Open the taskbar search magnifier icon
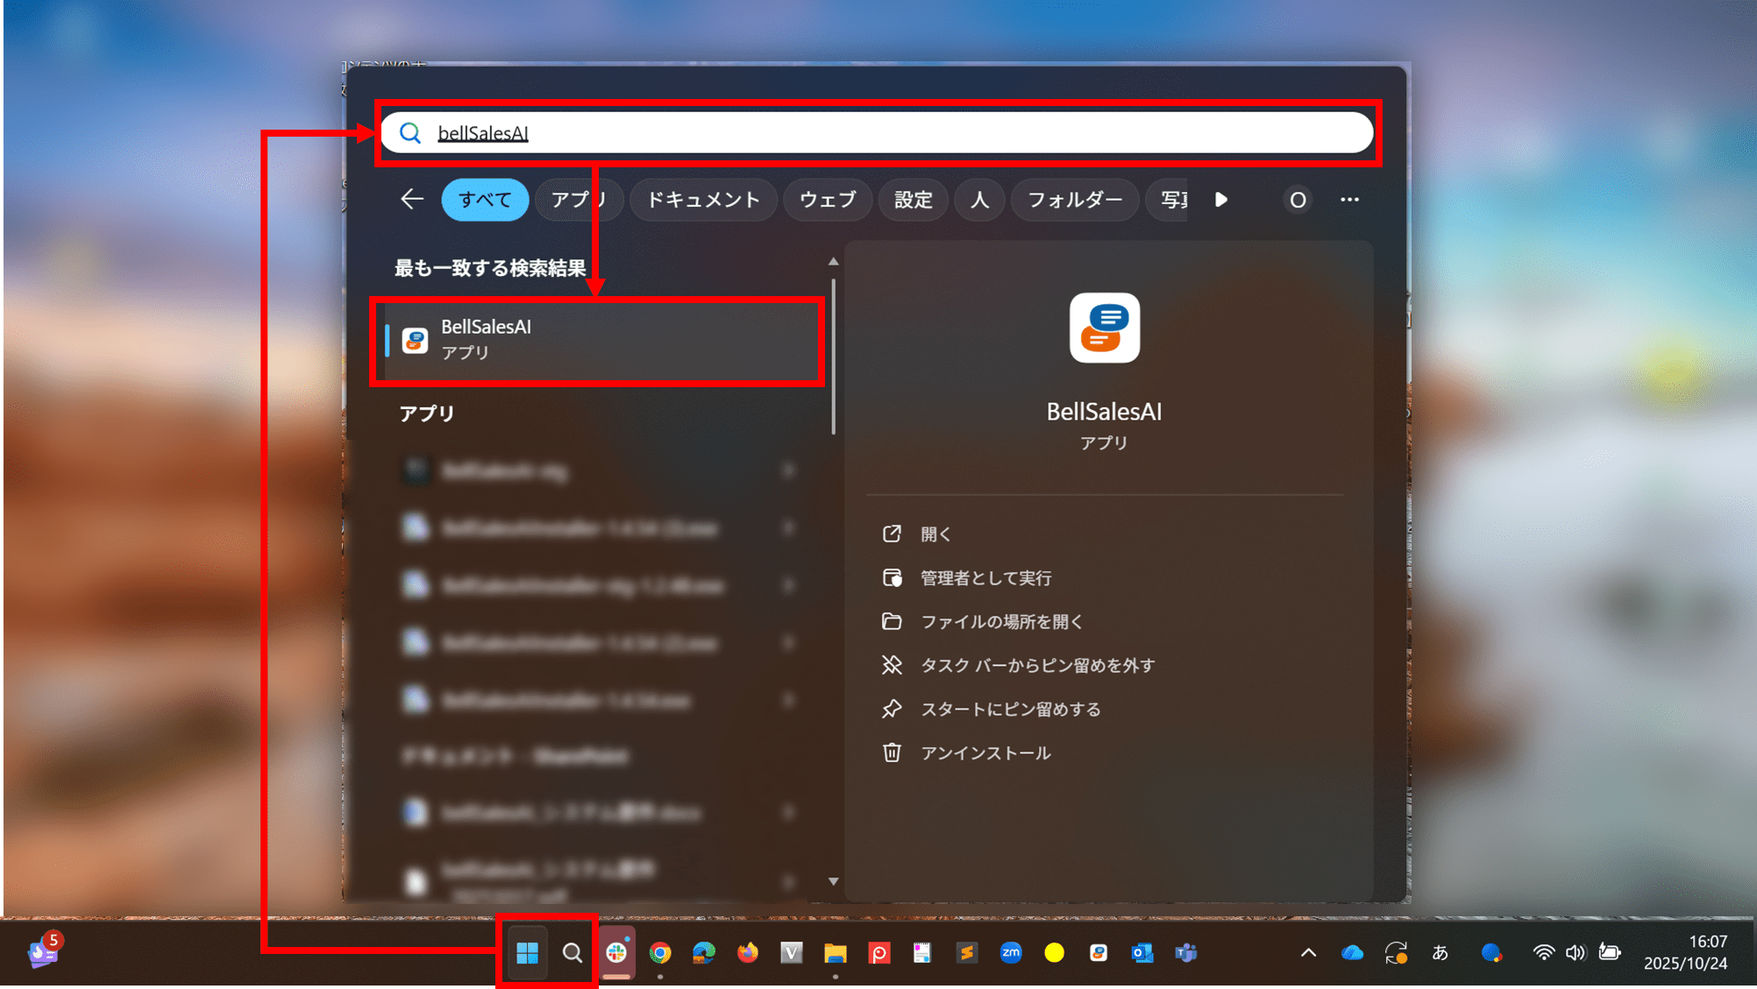The width and height of the screenshot is (1757, 989). click(573, 952)
